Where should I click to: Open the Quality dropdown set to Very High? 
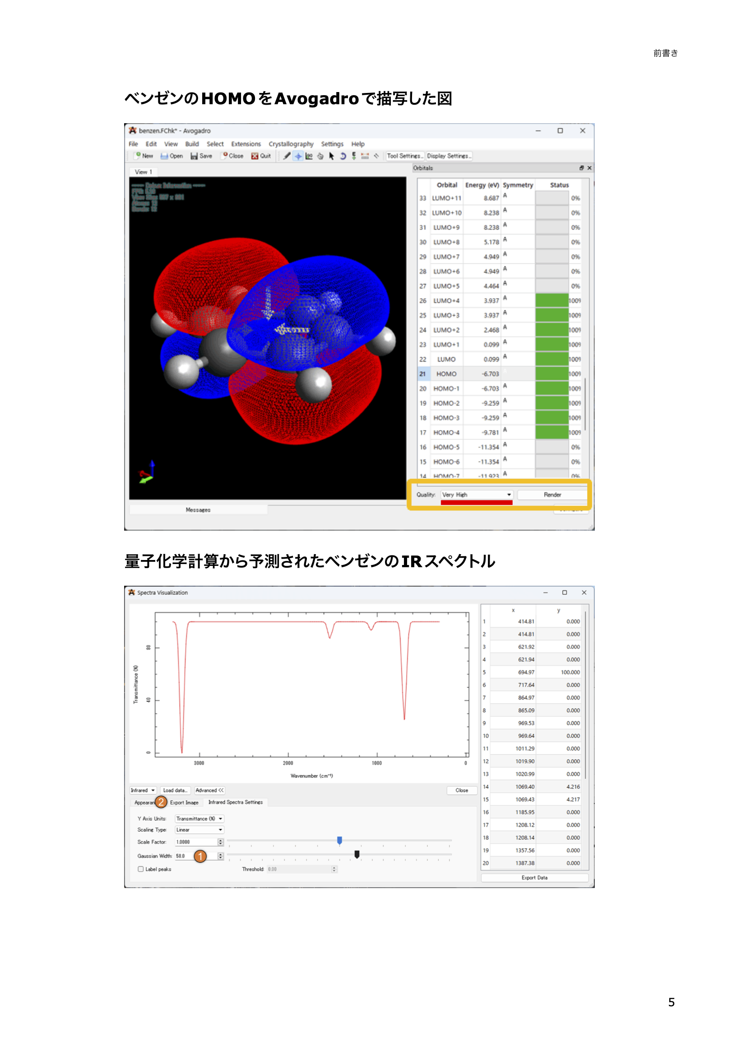(x=476, y=495)
